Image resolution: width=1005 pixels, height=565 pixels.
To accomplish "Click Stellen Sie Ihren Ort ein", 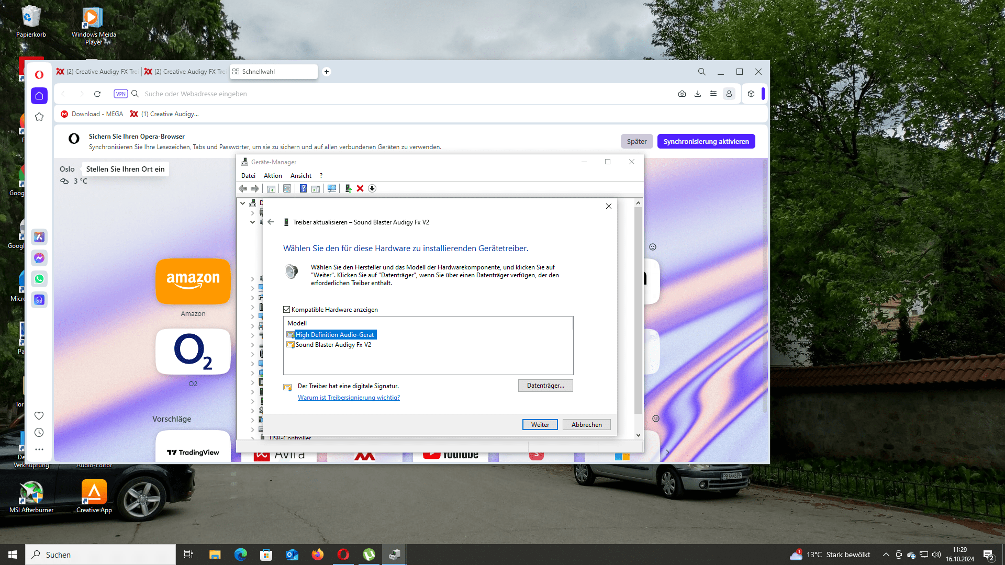I will (x=125, y=169).
